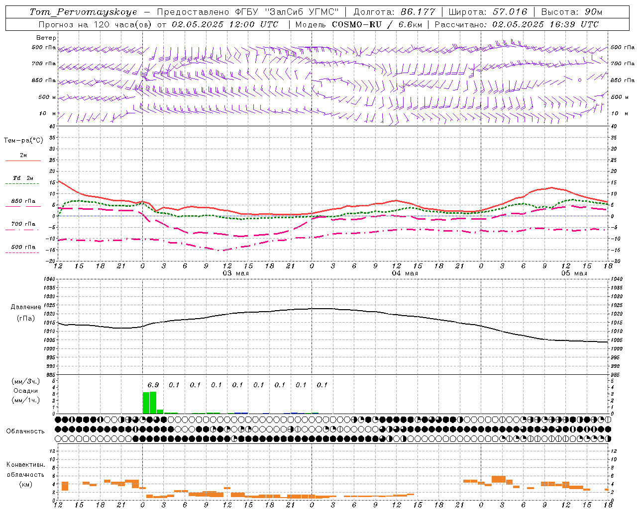Click the tallest green precipitation bar
The width and height of the screenshot is (637, 509).
click(153, 403)
